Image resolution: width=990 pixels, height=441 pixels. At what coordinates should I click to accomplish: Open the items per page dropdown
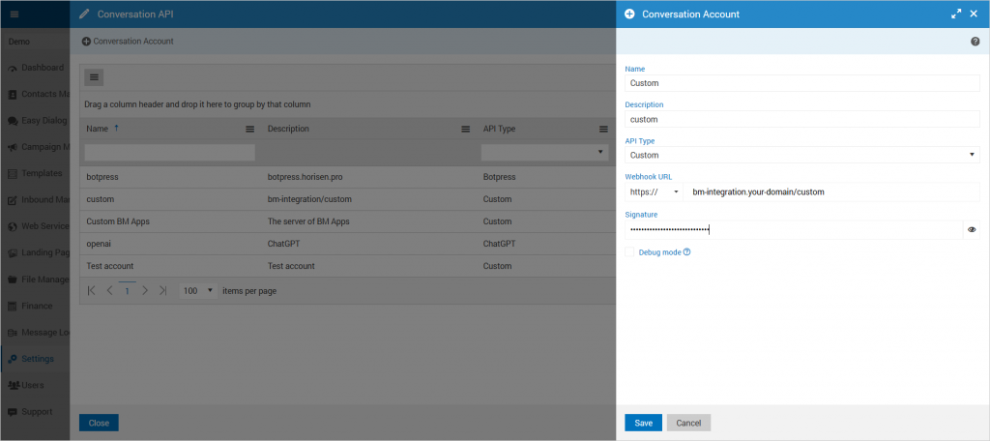click(198, 290)
